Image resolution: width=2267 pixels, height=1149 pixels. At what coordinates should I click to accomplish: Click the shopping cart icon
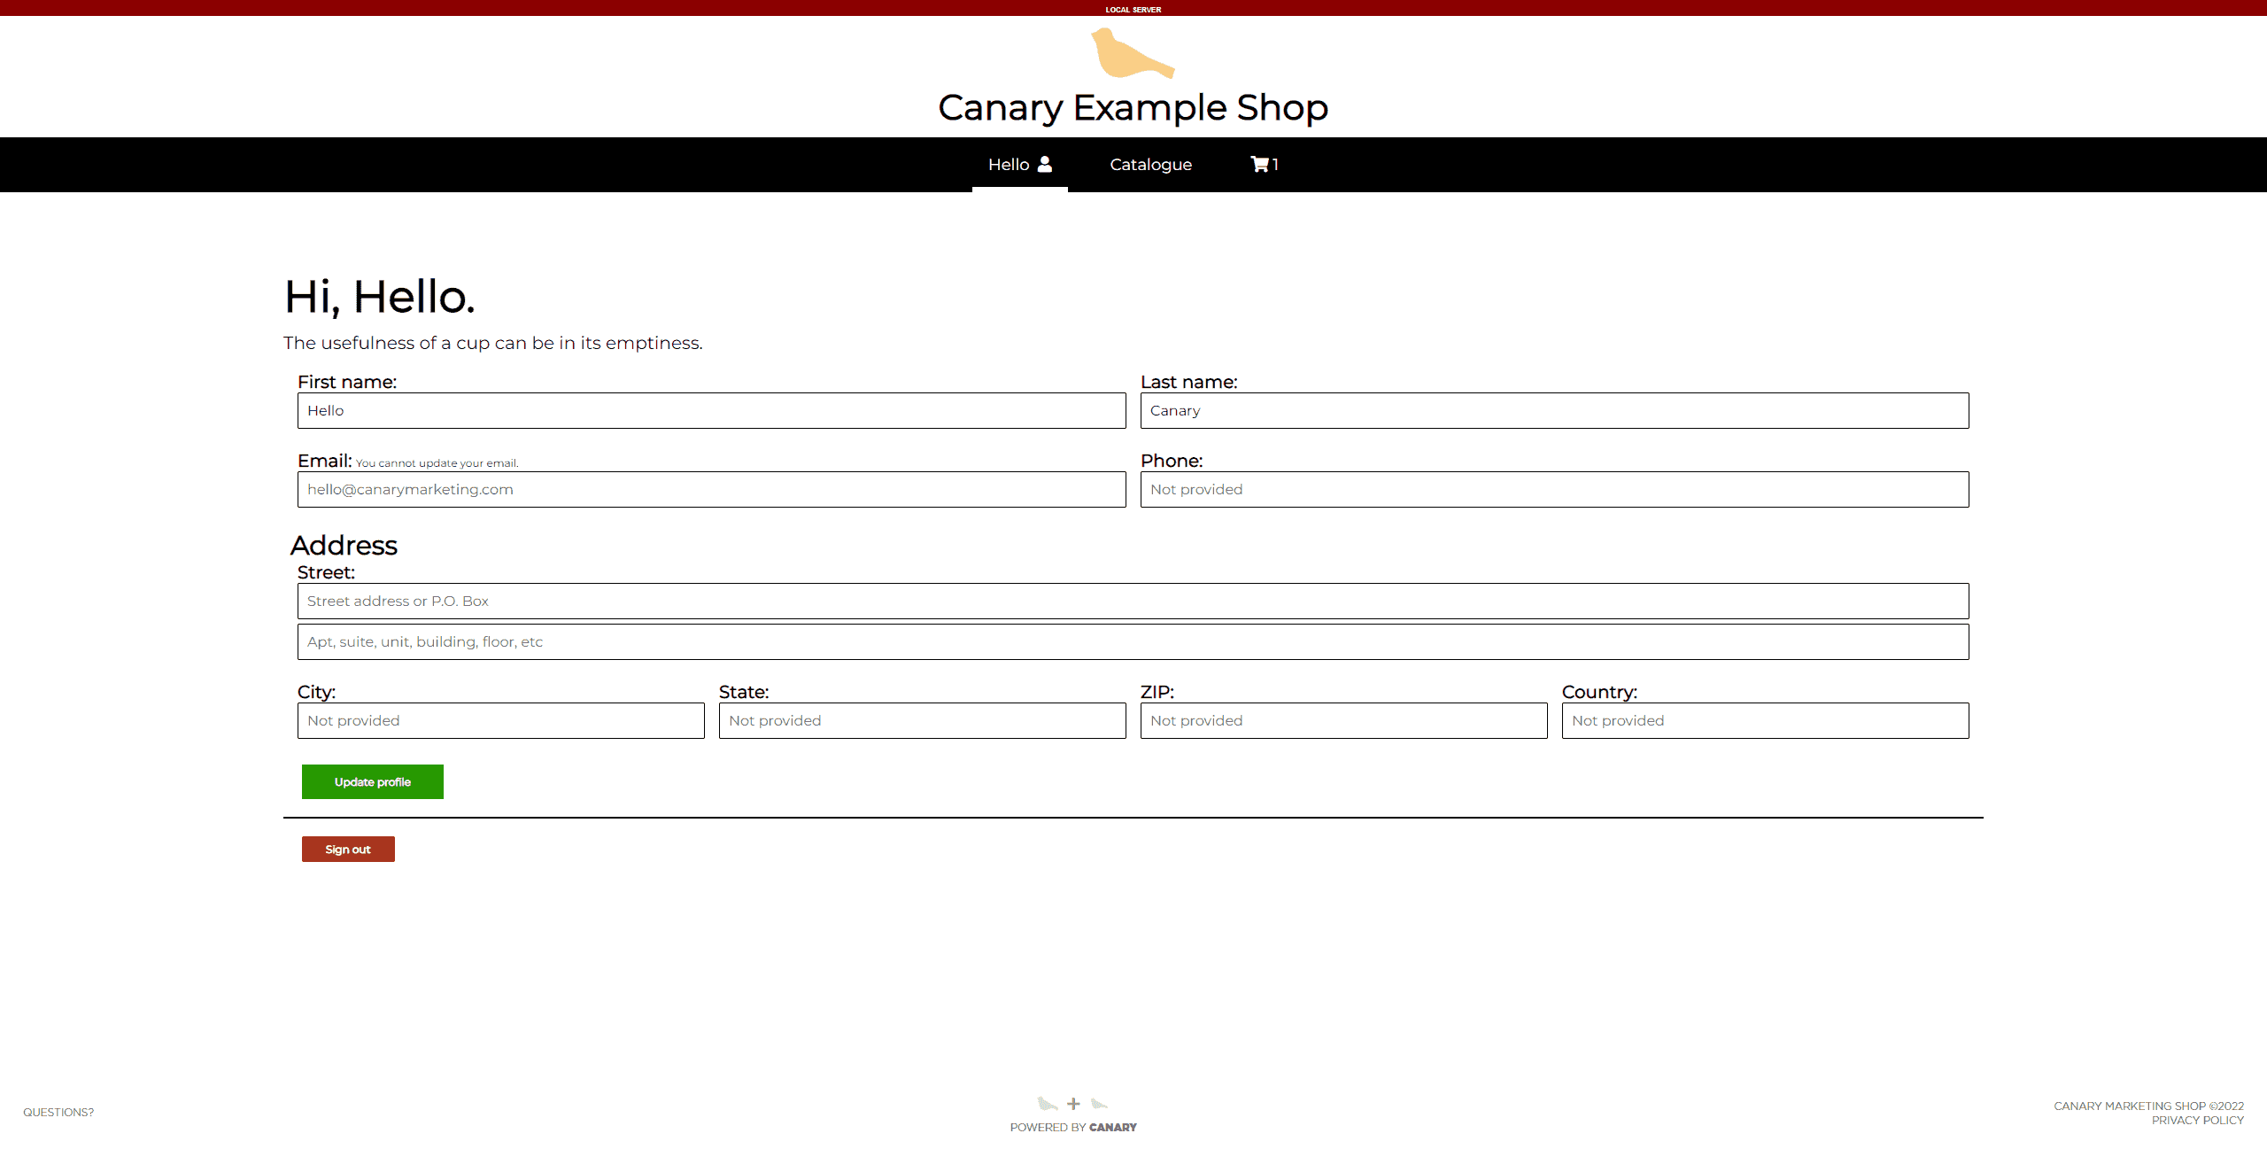coord(1258,164)
